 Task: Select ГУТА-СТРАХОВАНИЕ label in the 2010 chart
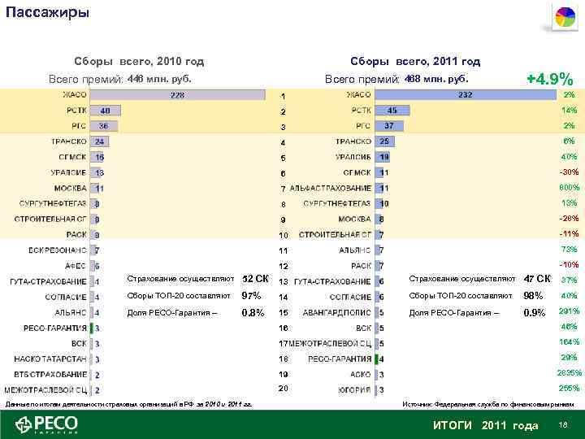[x=48, y=281]
